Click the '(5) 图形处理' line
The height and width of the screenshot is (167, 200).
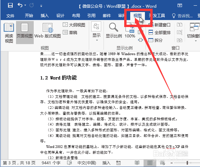114,130
